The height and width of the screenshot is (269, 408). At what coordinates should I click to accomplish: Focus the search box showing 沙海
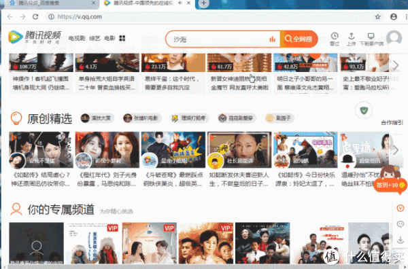[222, 39]
